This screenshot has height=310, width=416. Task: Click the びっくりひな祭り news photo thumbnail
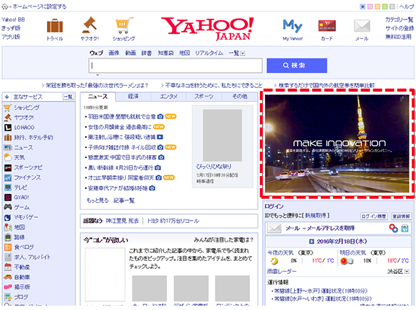click(x=222, y=136)
